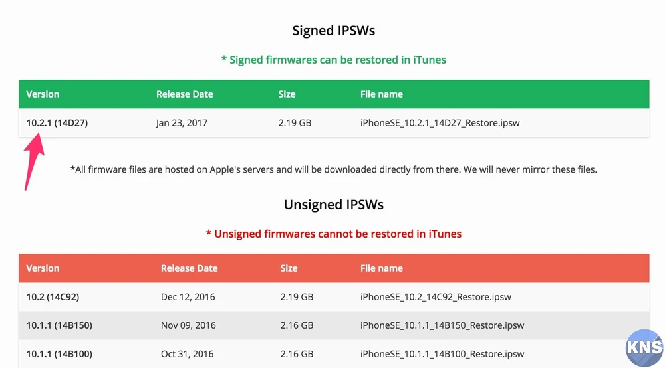
Task: Click the green Version column header
Action: point(43,94)
